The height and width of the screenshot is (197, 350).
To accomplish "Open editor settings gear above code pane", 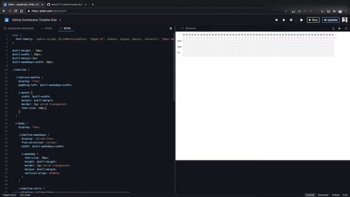I will (171, 28).
